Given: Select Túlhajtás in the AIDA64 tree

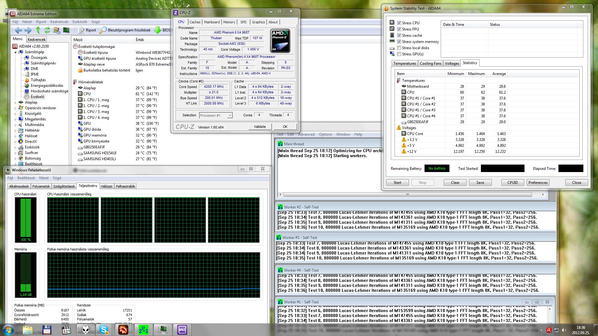Looking at the screenshot, I should click(38, 80).
